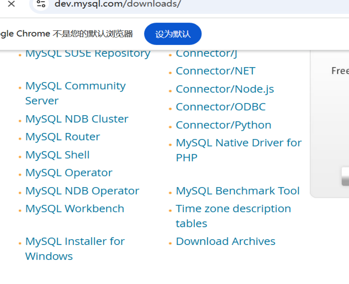Click the Connector/Node.js link
Screen dimensions: 349x284
pyautogui.click(x=225, y=89)
